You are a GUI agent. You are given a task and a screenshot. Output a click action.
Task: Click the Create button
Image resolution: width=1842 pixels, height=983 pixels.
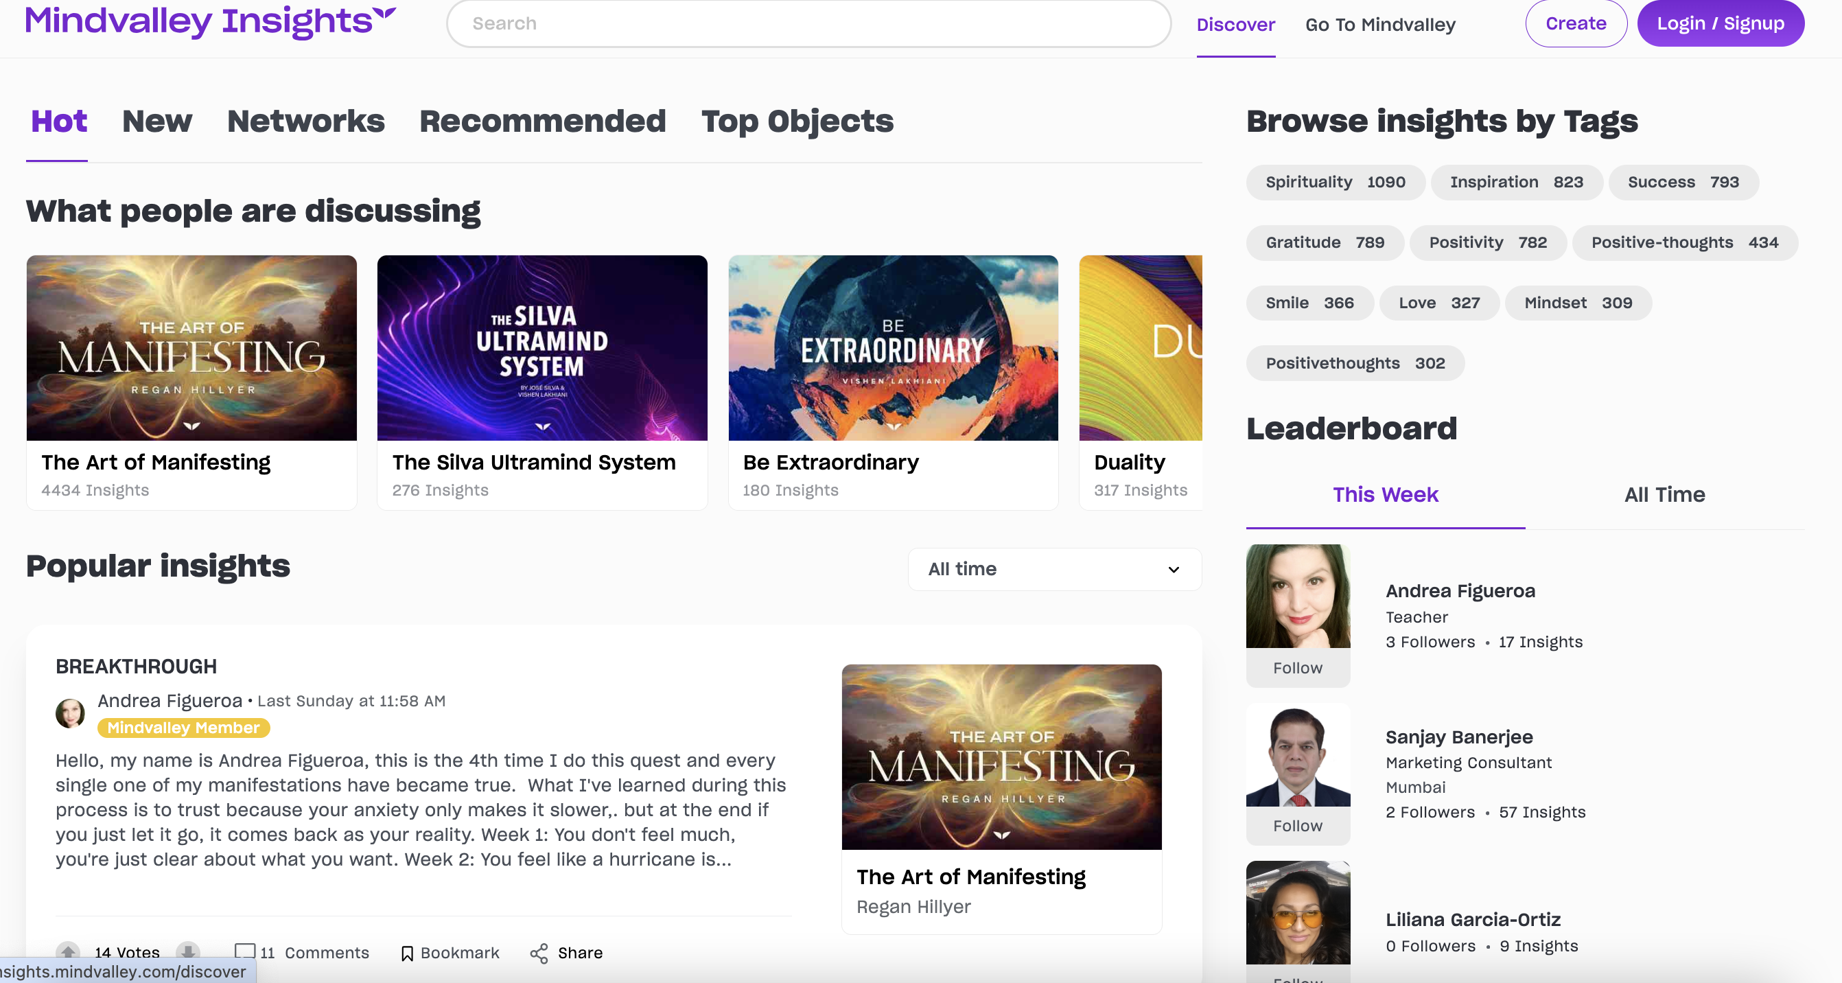coord(1575,23)
